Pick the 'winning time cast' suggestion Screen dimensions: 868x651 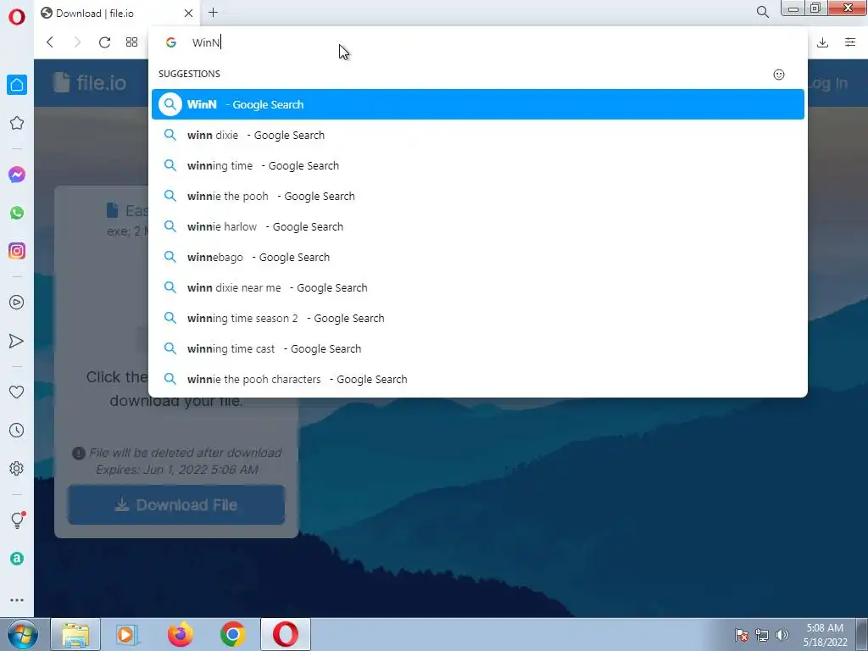pos(478,348)
